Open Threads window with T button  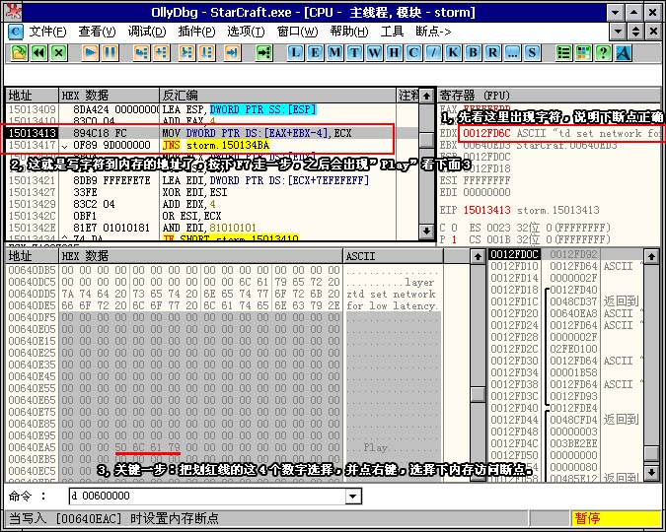354,53
